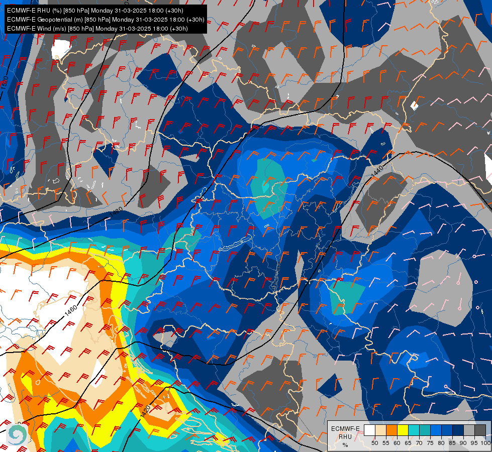Click the legend value 70
492x452 pixels.
point(419,443)
